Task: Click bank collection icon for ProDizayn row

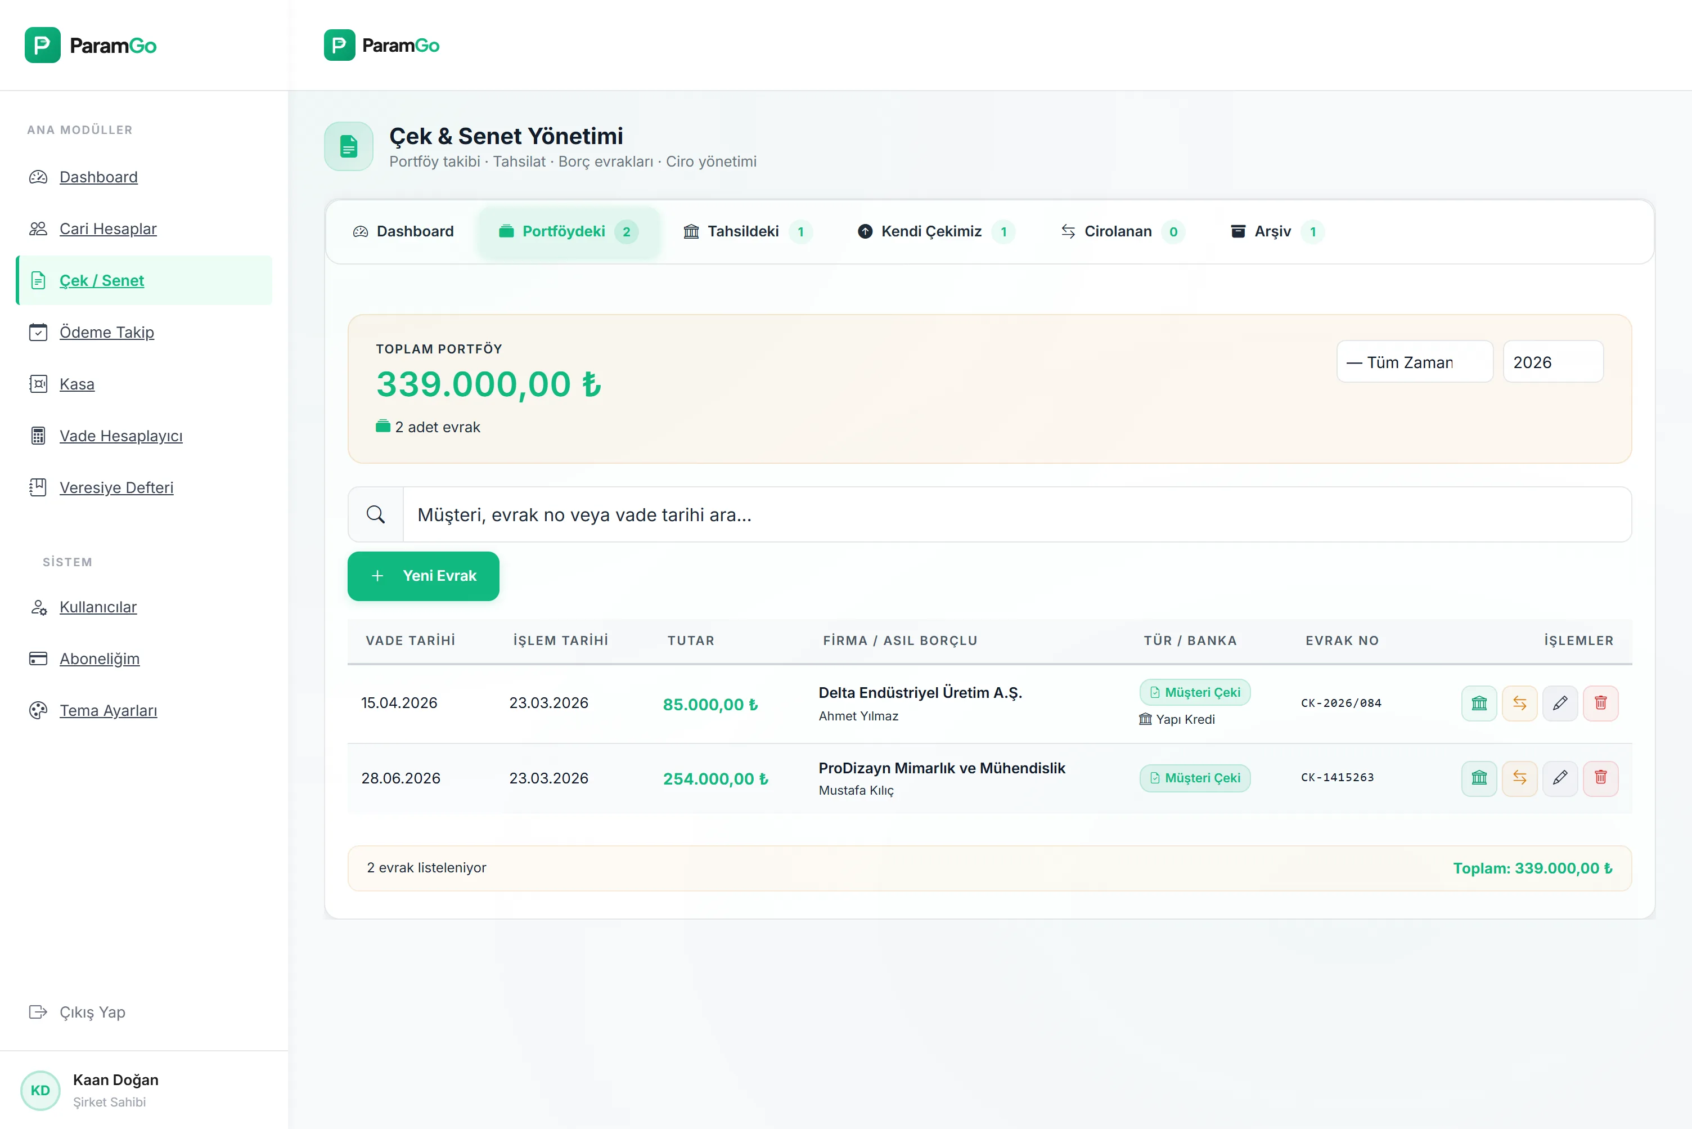Action: tap(1478, 778)
